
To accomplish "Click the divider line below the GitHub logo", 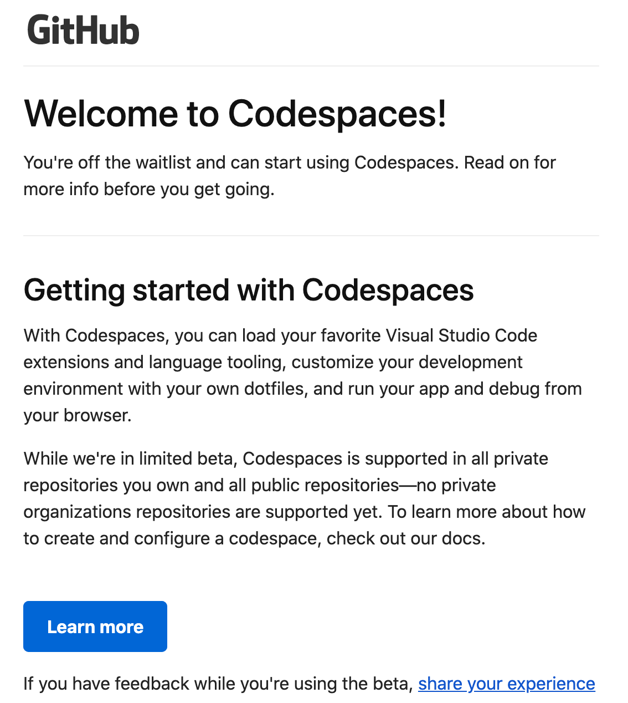I will (x=311, y=66).
